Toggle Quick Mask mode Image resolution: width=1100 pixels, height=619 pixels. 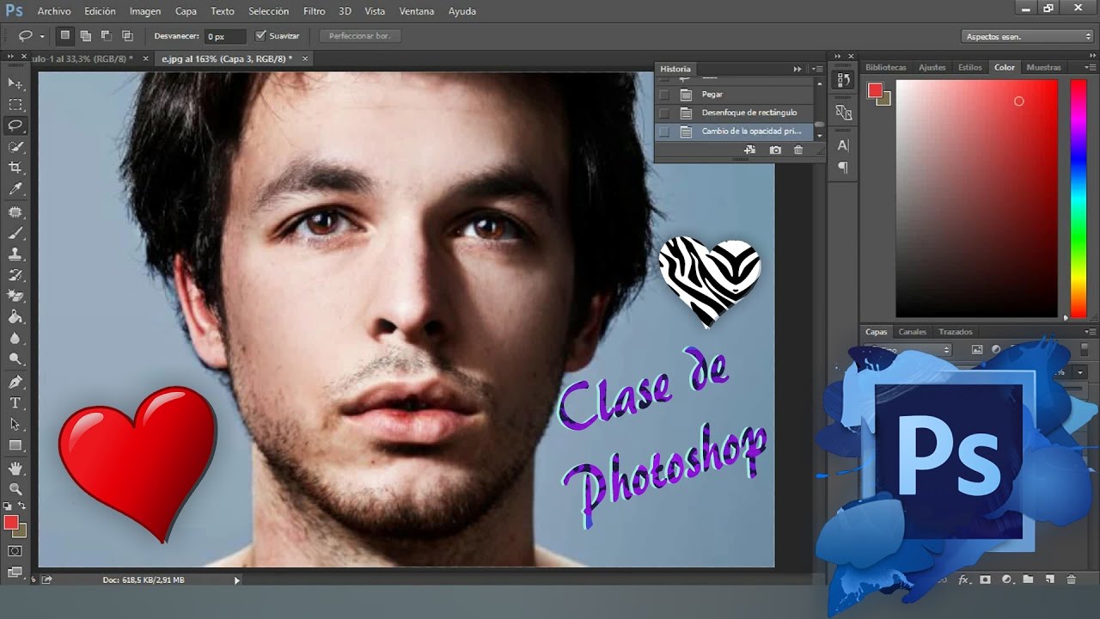coord(15,550)
